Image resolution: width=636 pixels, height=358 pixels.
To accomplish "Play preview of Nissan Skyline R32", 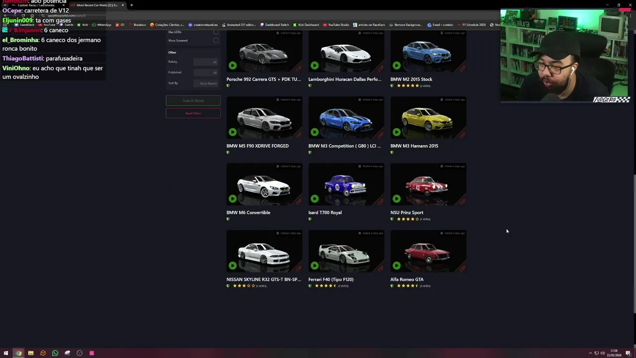I will tap(233, 266).
